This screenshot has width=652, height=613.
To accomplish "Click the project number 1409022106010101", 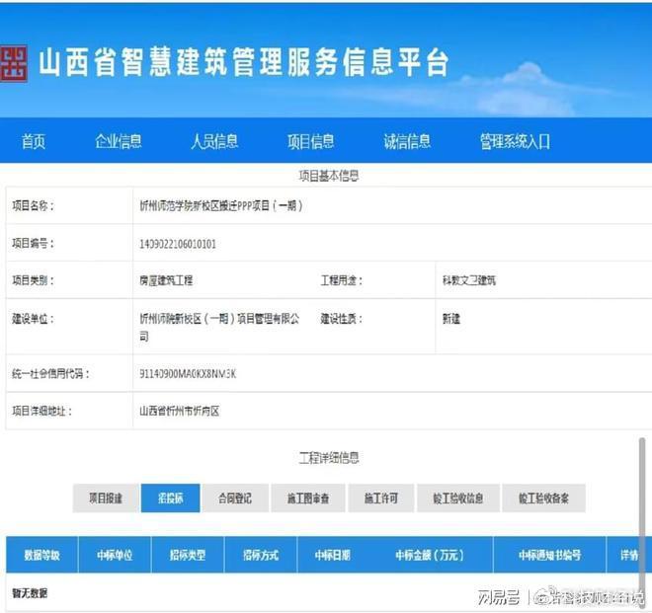I will coord(179,243).
